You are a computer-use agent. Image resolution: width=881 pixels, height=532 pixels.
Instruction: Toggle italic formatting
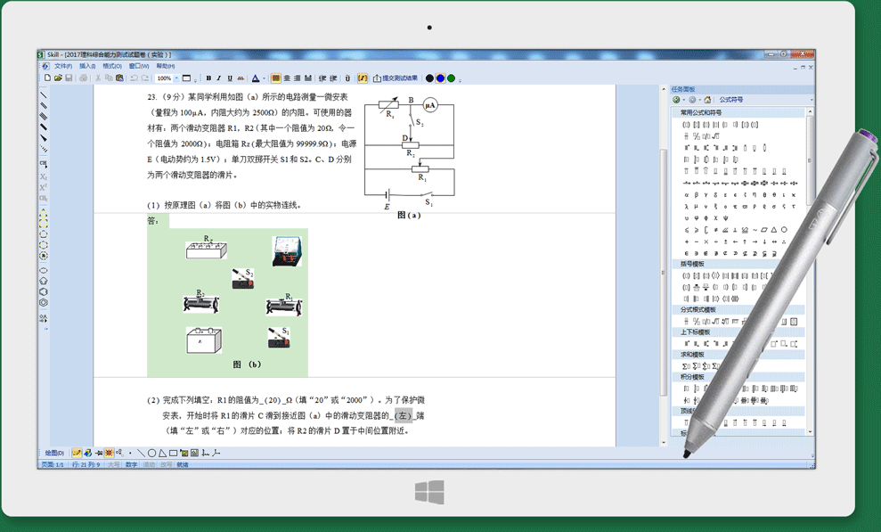tap(219, 78)
